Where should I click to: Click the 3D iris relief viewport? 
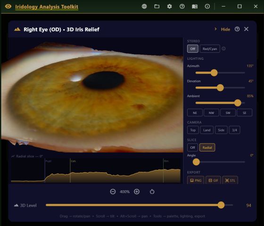tap(92, 95)
